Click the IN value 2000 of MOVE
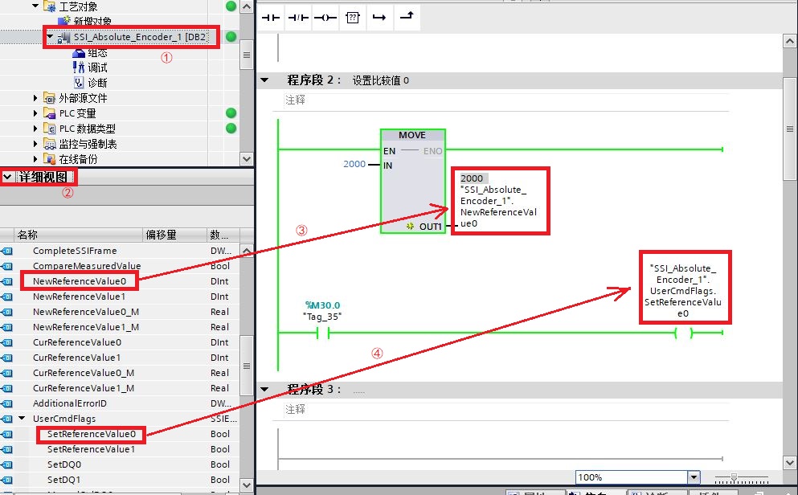The image size is (798, 495). [x=354, y=164]
